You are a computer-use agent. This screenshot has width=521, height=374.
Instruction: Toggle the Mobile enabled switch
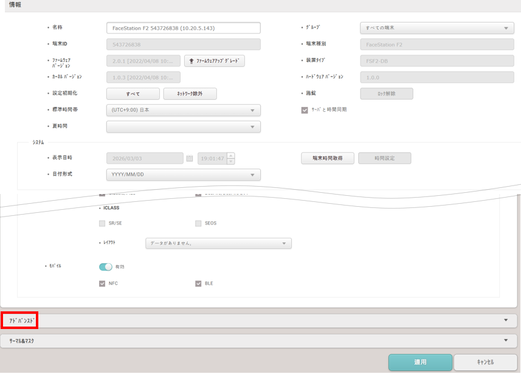pyautogui.click(x=106, y=267)
